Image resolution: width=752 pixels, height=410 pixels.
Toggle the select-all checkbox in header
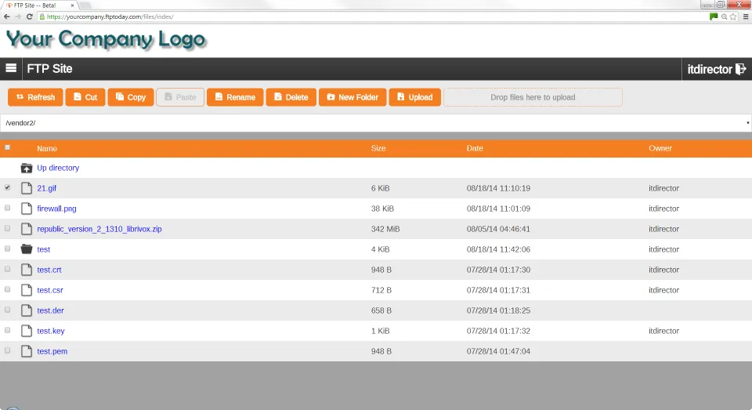pos(8,147)
